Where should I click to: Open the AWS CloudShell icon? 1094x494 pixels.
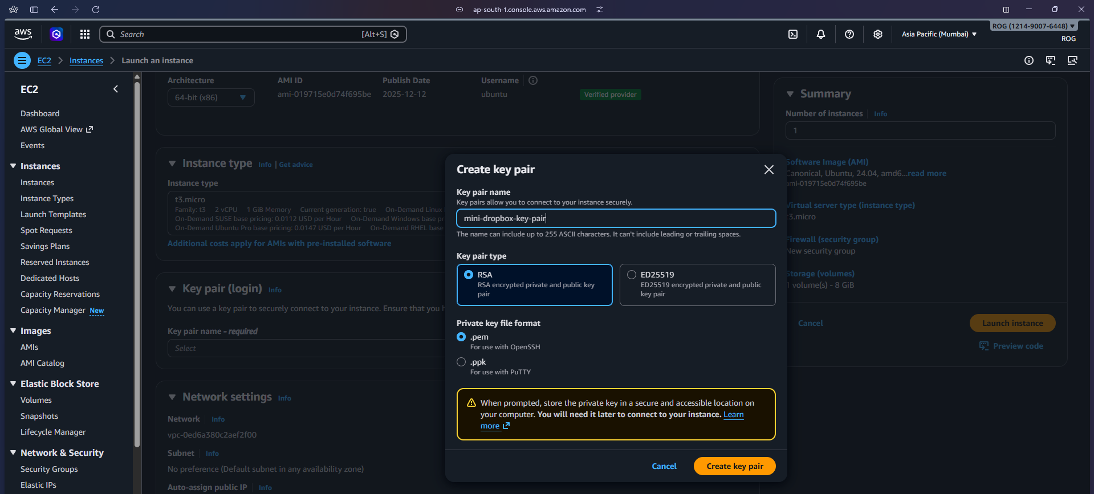point(792,34)
